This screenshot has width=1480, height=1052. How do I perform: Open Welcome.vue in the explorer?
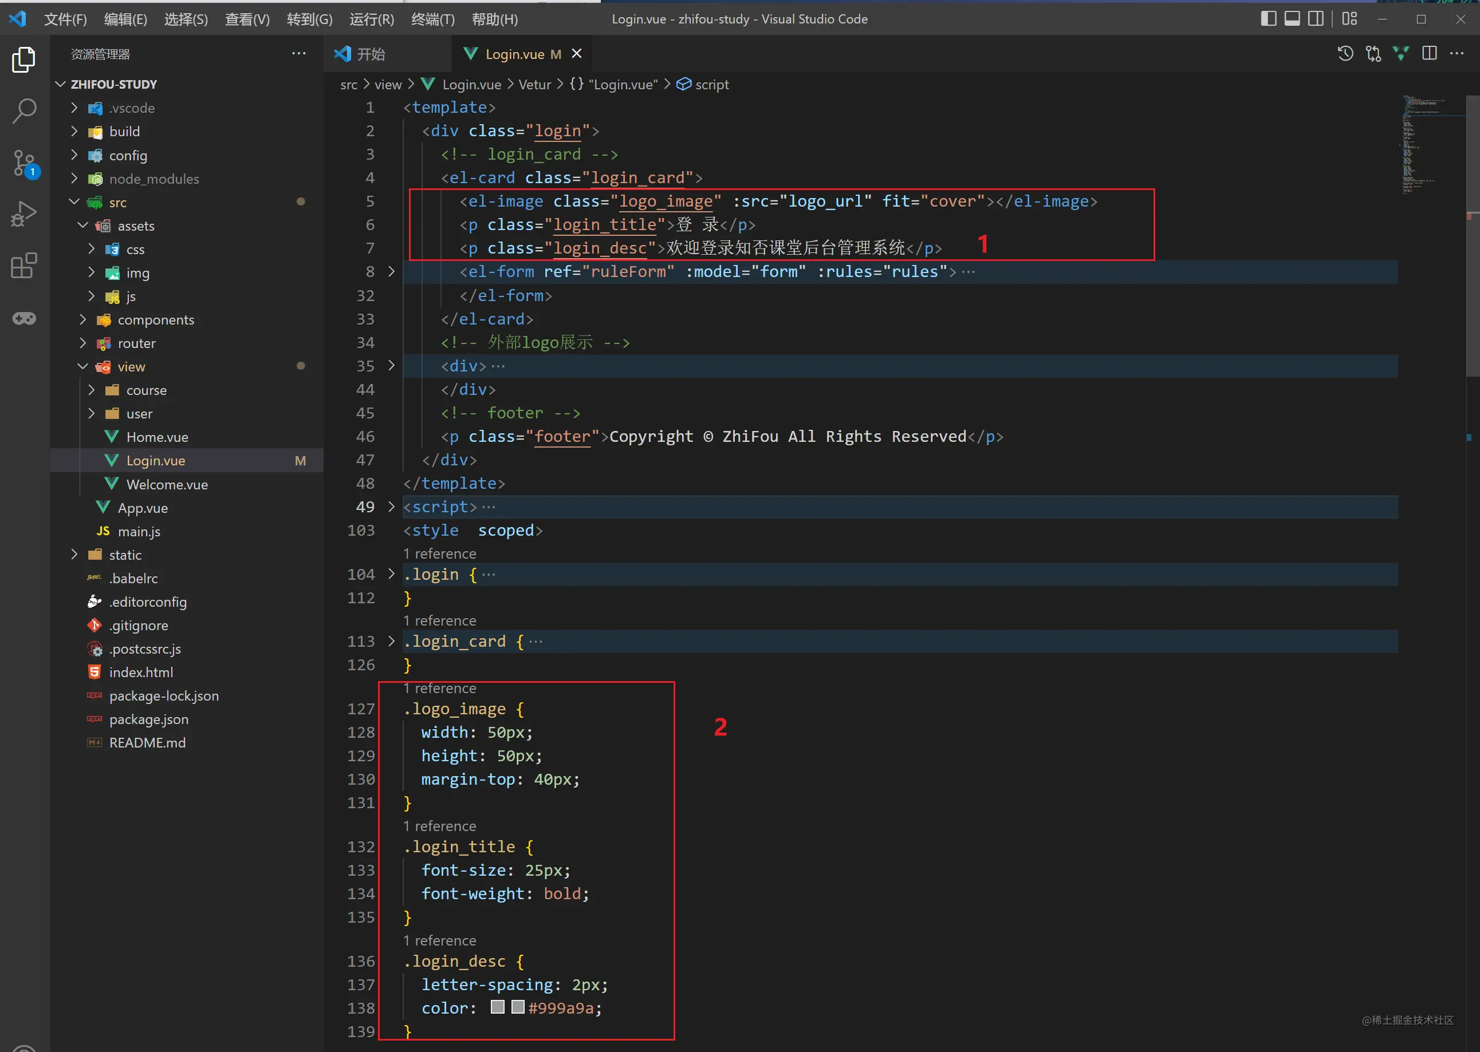tap(167, 485)
